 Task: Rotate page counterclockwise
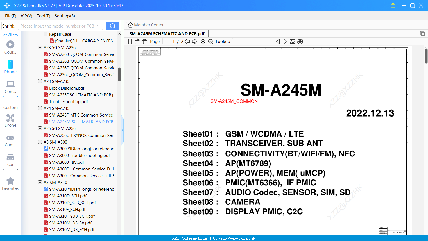(137, 41)
